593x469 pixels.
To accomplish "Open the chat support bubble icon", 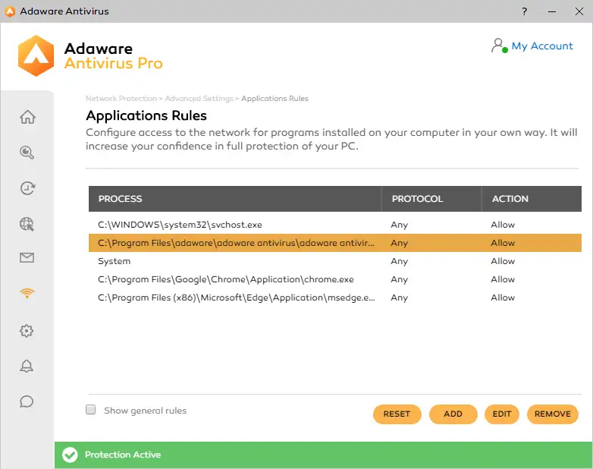I will coord(27,401).
